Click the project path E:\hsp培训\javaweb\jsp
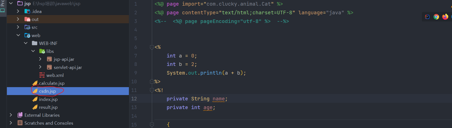Image resolution: width=452 pixels, height=128 pixels. 56,4
